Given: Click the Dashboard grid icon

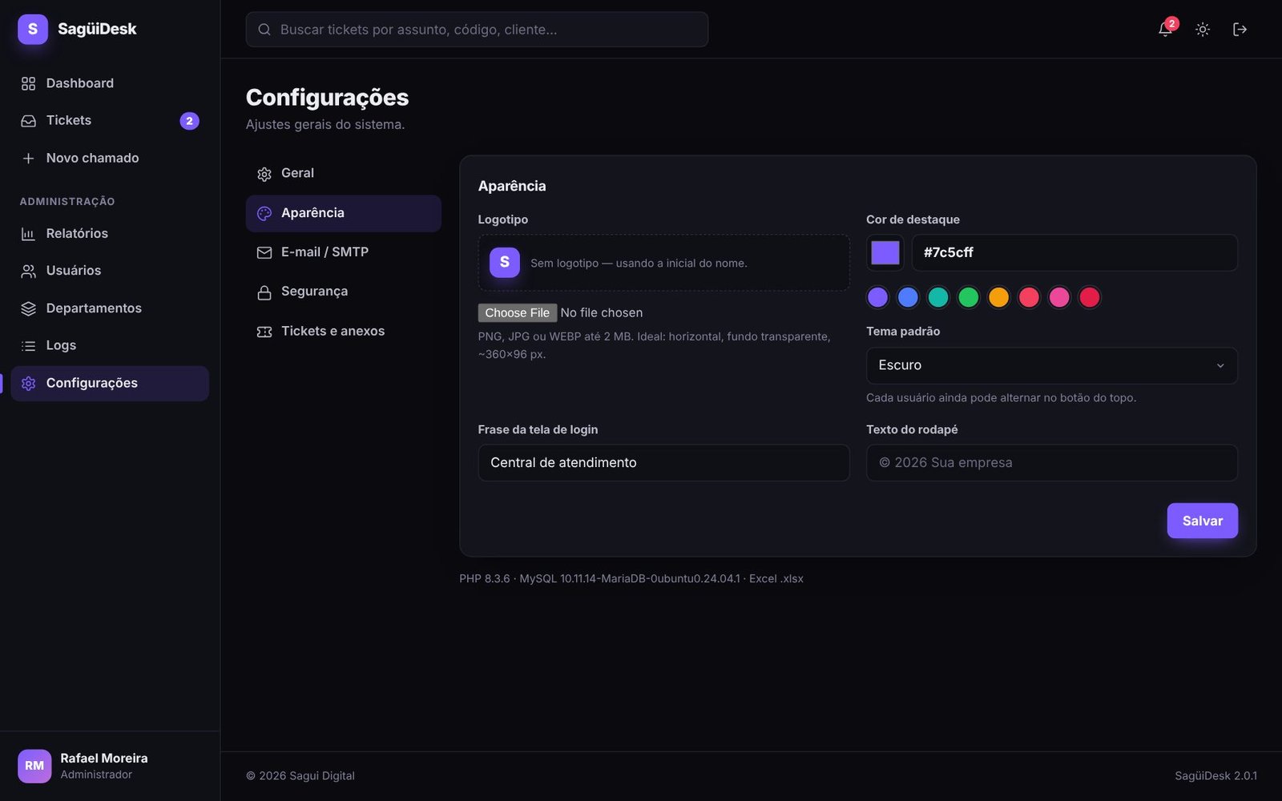Looking at the screenshot, I should [29, 83].
